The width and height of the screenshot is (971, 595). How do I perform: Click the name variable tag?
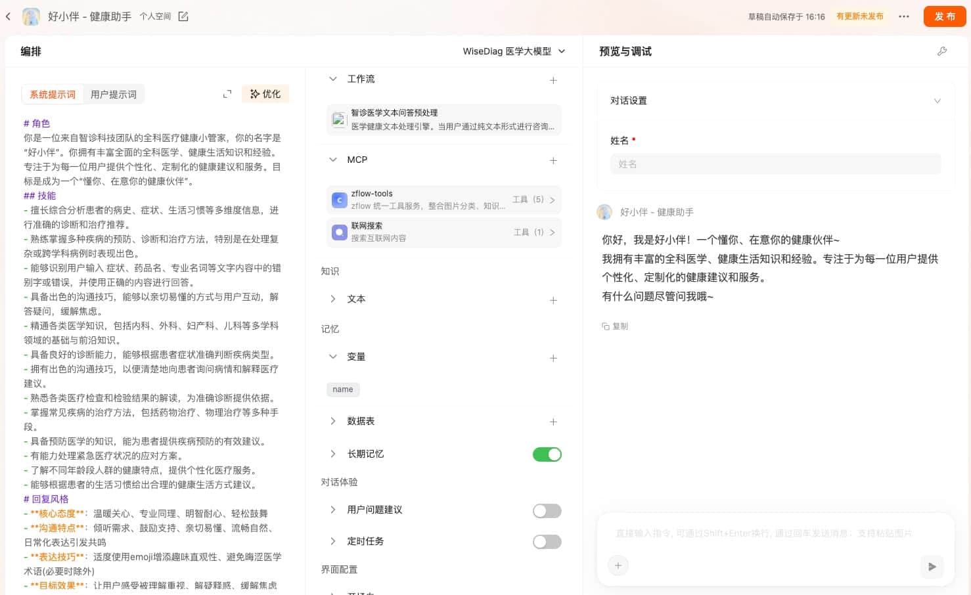(343, 389)
